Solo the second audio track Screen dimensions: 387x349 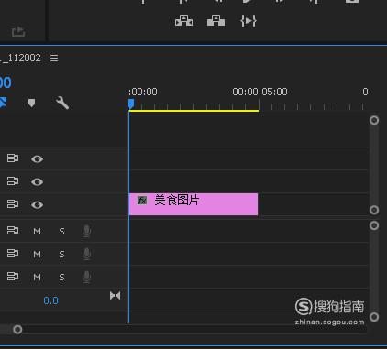pyautogui.click(x=61, y=255)
